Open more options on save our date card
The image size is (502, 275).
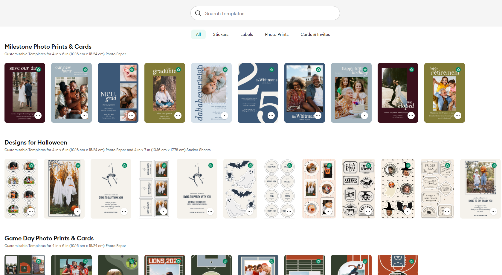(x=38, y=116)
